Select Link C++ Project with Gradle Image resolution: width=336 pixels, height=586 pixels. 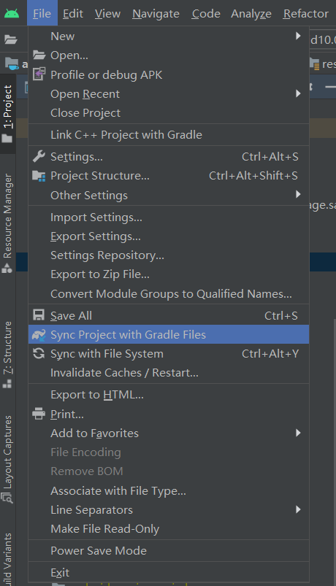coord(169,134)
